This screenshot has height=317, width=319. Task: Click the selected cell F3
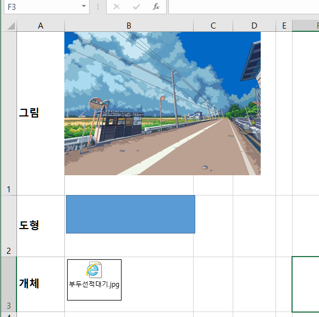point(306,284)
